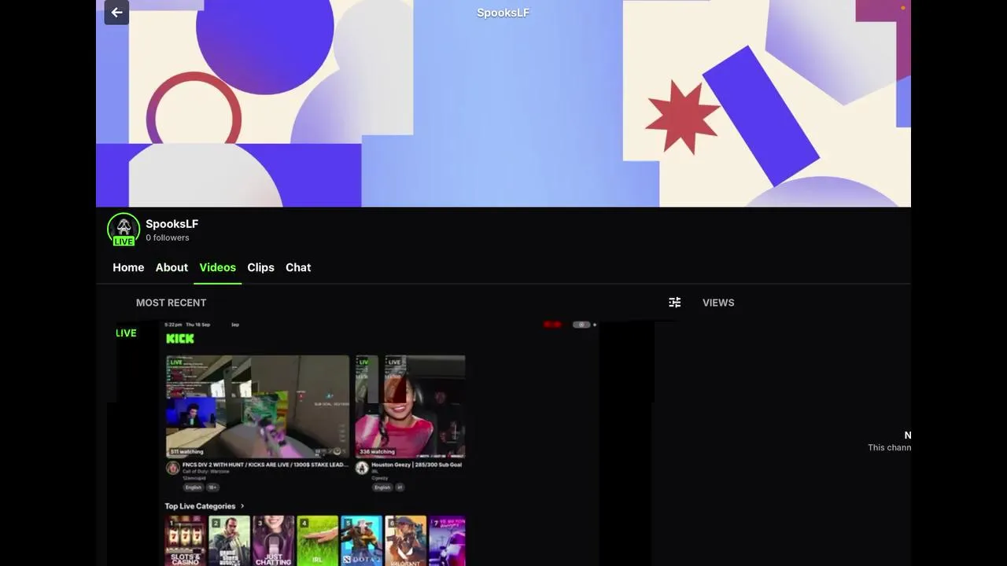
Task: Click the 0 followers text
Action: (x=168, y=237)
